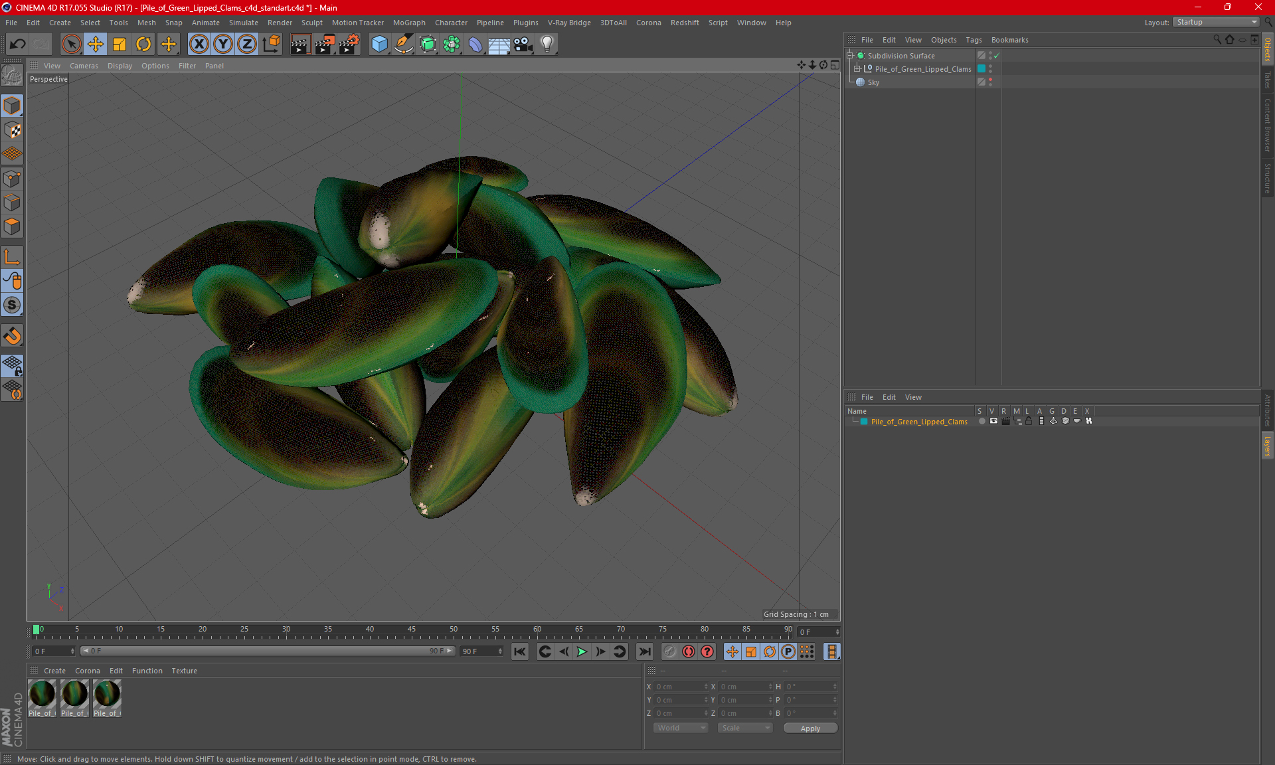Open the deformer objects icon
The image size is (1275, 765).
tap(475, 44)
